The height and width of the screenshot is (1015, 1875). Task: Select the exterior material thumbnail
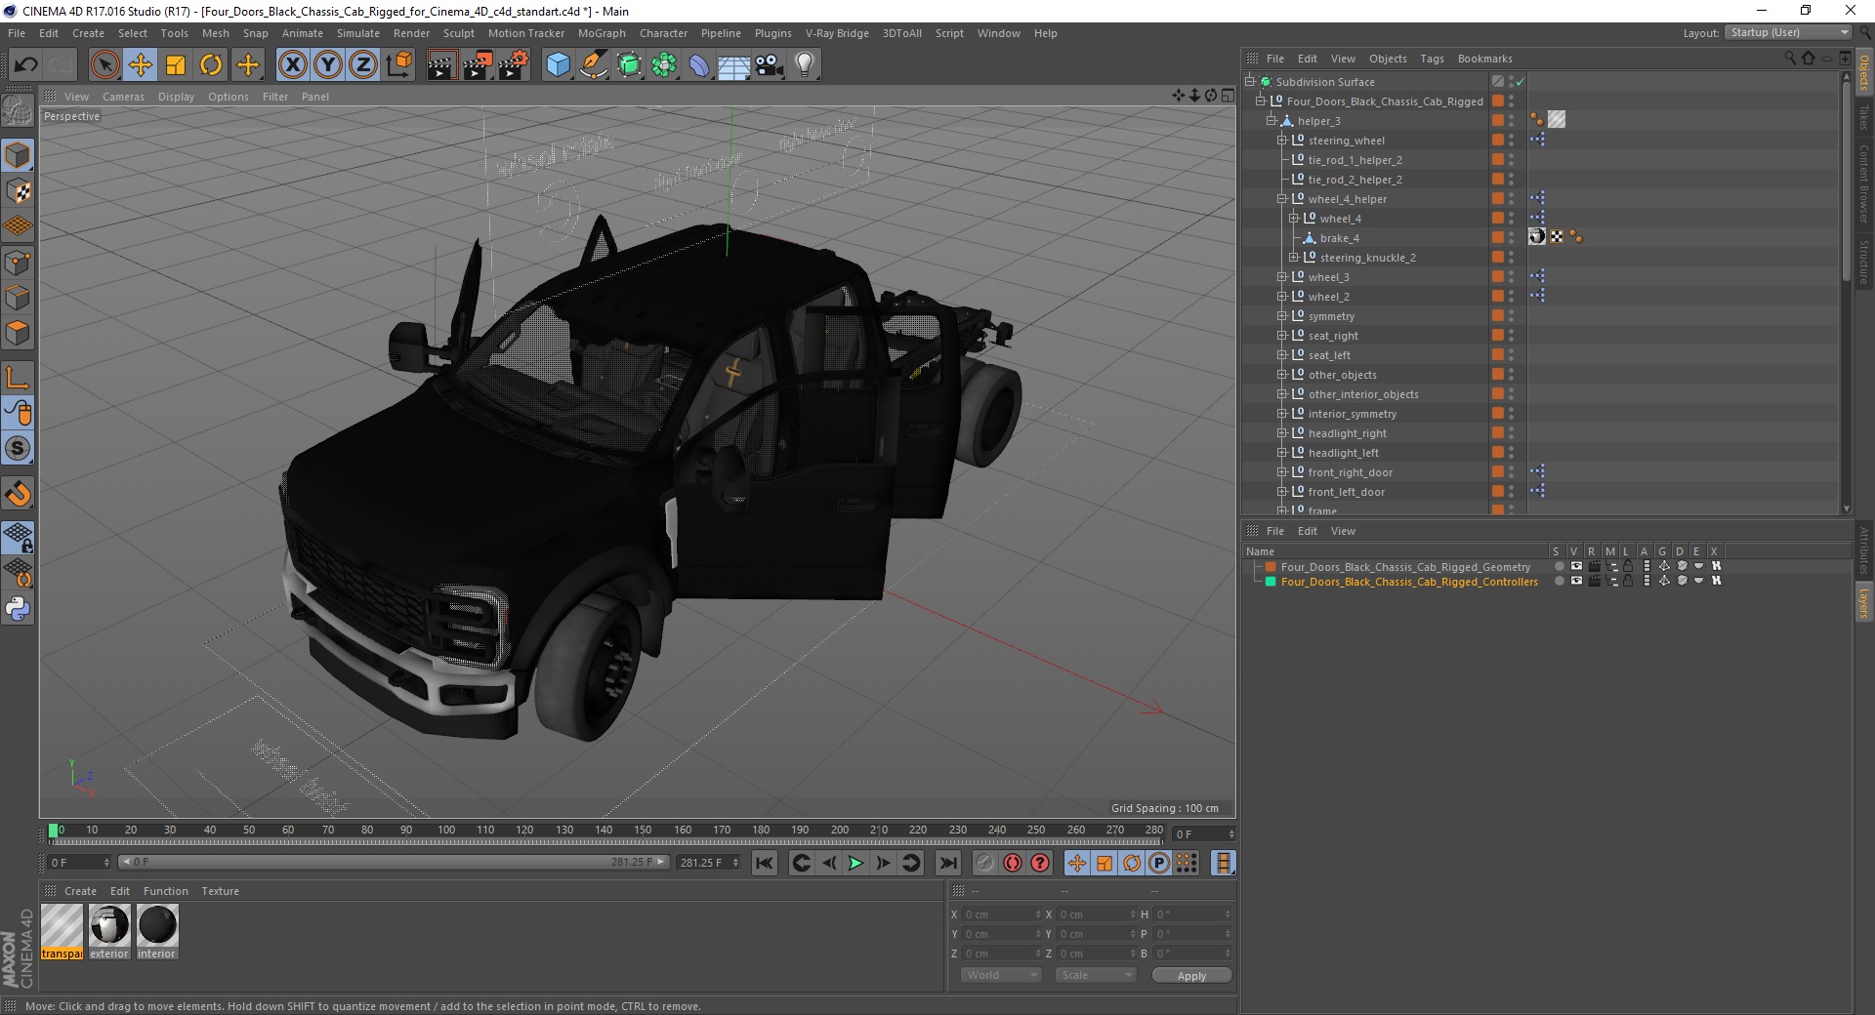pos(109,926)
